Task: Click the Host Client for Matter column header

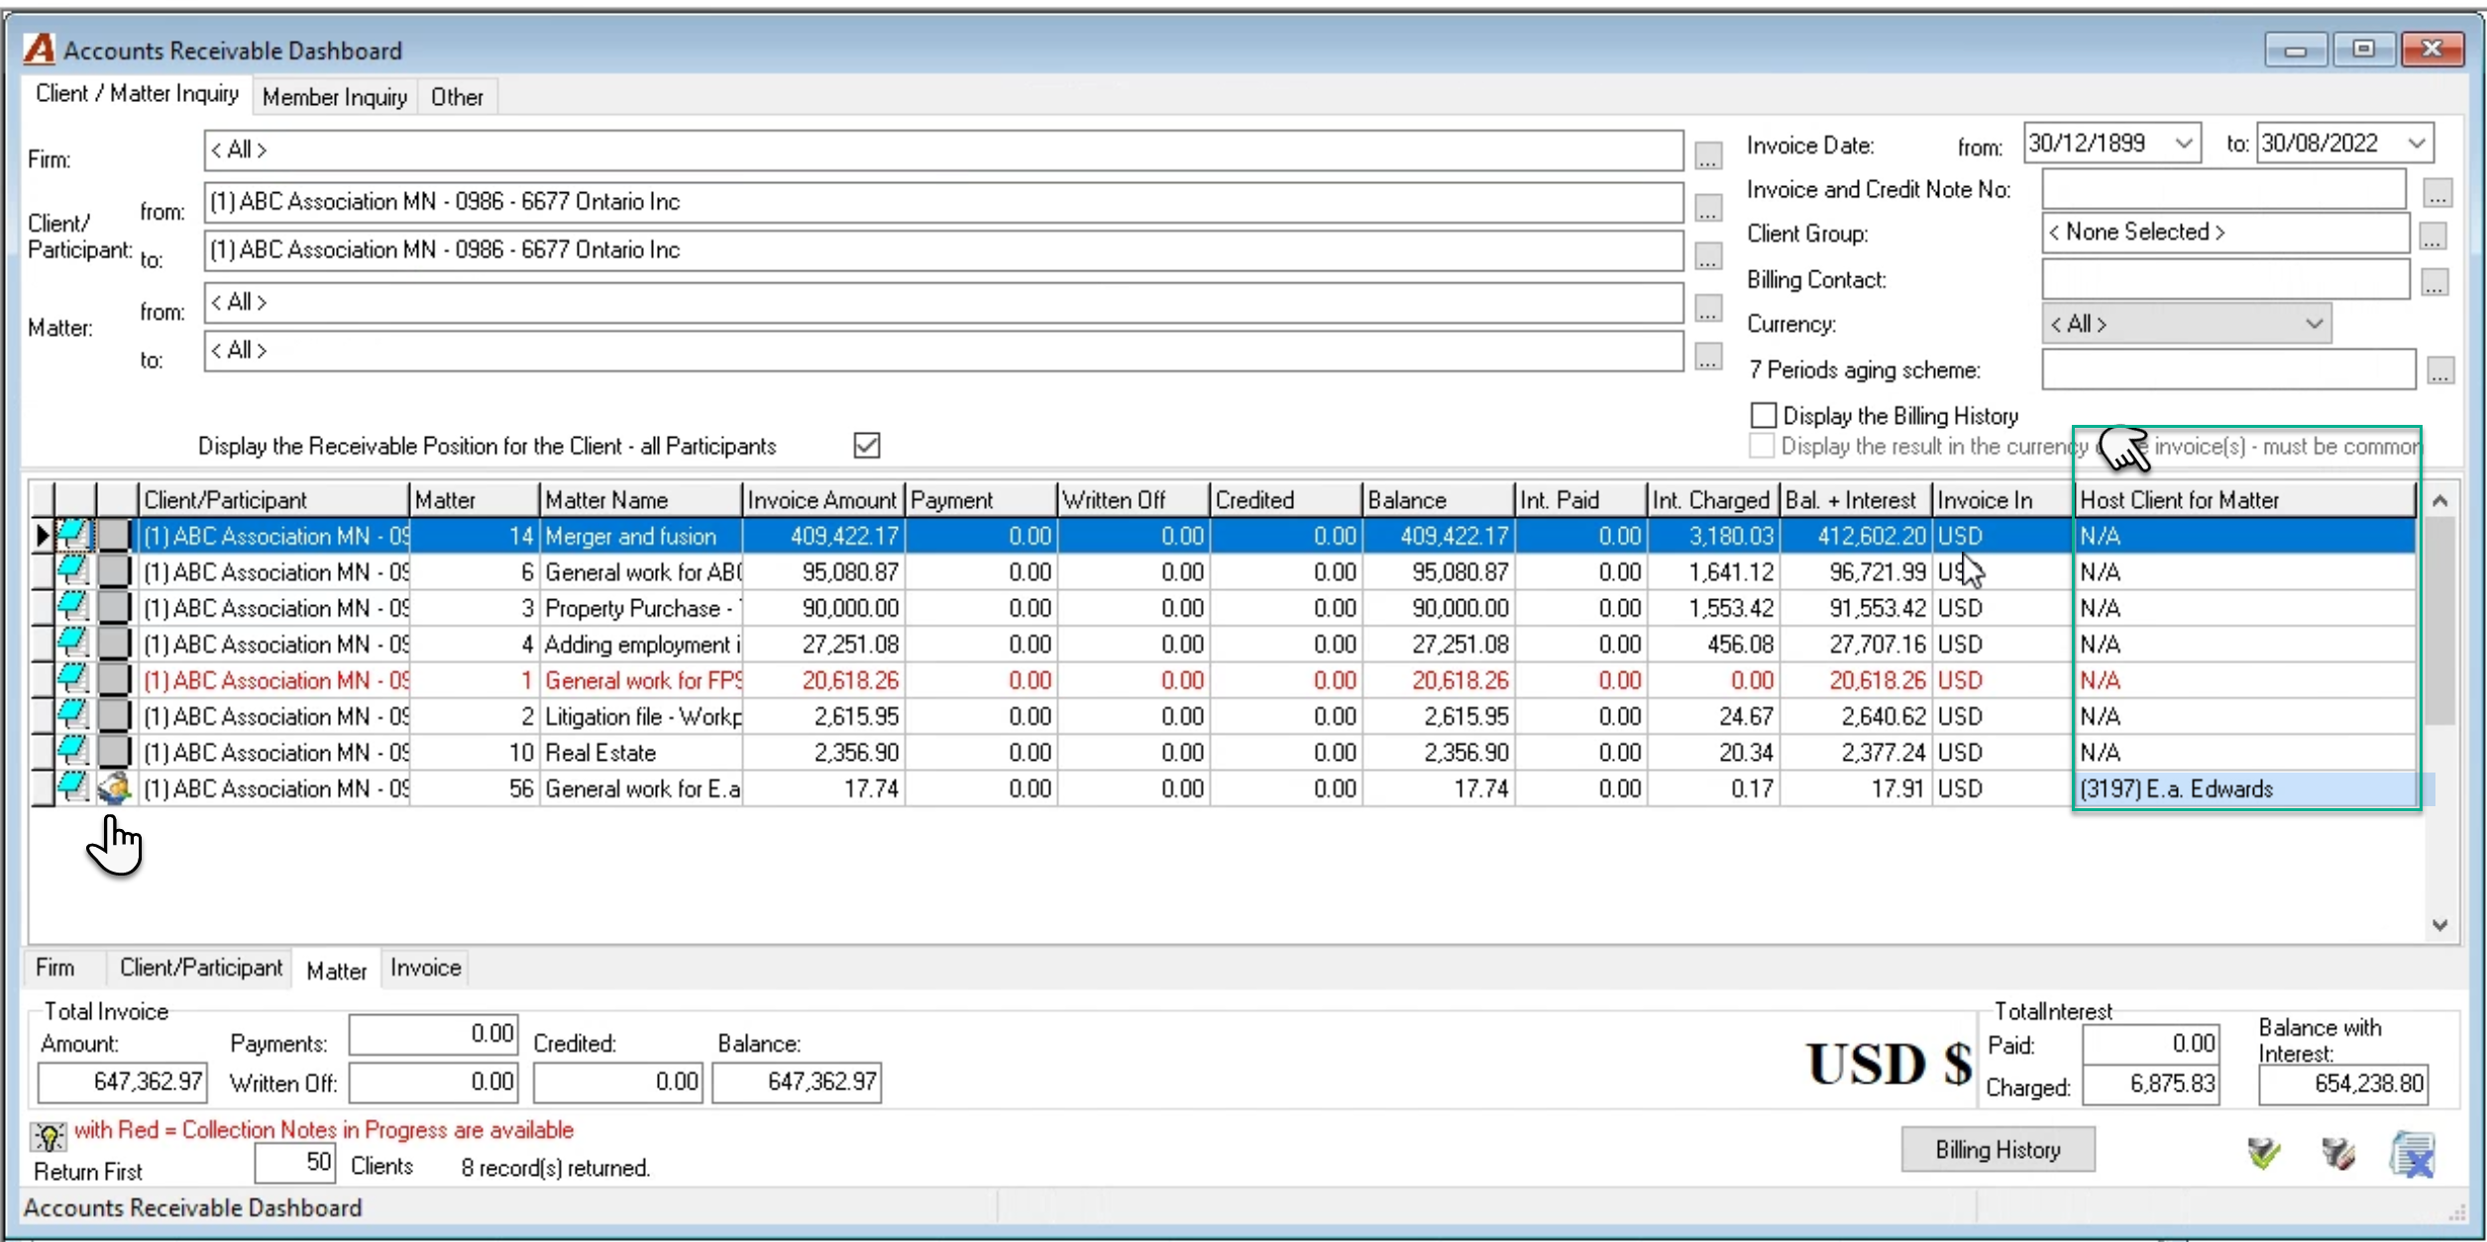Action: (x=2244, y=500)
